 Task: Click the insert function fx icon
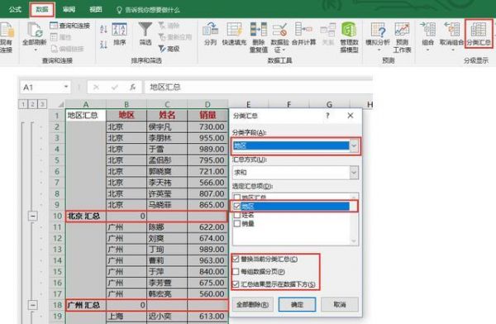pyautogui.click(x=133, y=87)
